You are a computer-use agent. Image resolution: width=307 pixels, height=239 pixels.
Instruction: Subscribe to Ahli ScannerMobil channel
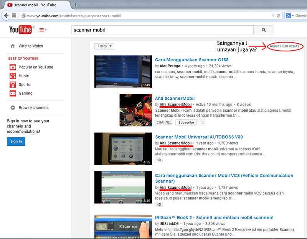click(x=186, y=122)
